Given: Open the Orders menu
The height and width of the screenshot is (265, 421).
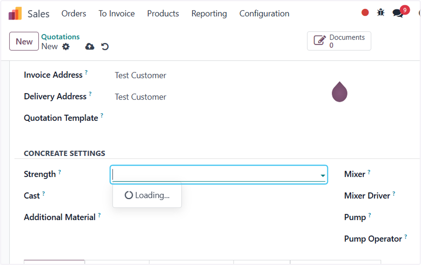Looking at the screenshot, I should coord(74,14).
